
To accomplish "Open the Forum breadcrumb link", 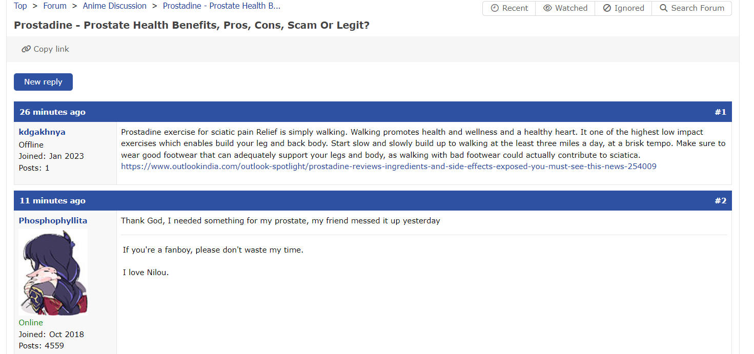I will pyautogui.click(x=55, y=6).
